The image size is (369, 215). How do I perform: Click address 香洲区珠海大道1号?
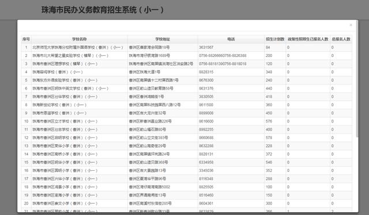(145, 72)
